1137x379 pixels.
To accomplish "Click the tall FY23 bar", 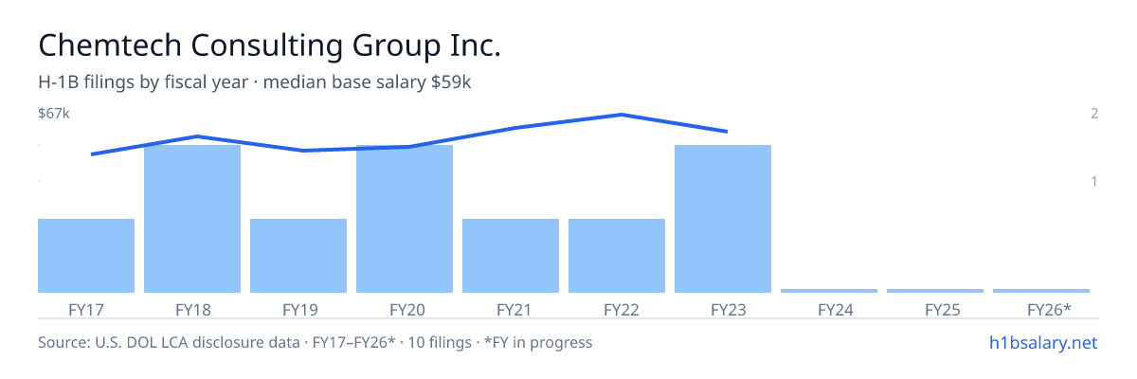I will point(723,219).
